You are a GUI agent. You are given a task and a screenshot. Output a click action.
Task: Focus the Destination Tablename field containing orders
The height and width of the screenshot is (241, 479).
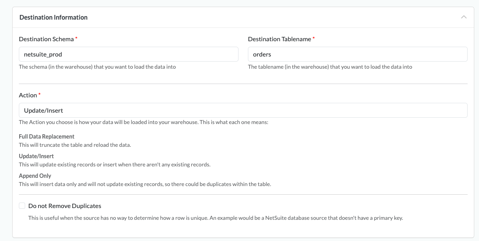tap(357, 55)
